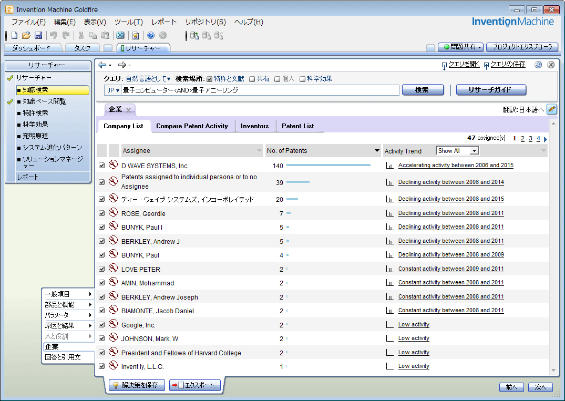Click the magnifier icon for D WAVE SYSTEMS, Inc.
This screenshot has width=565, height=401.
tap(113, 164)
